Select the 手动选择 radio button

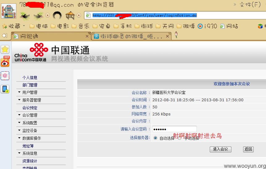point(179,138)
